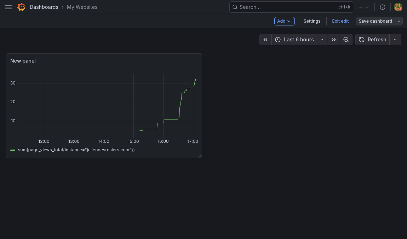Refresh the dashboard data

373,40
